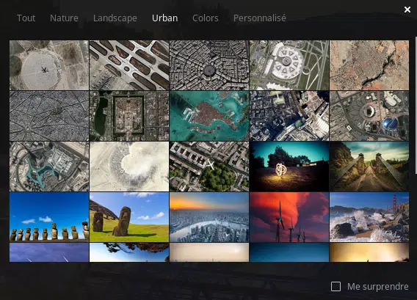Pick the light painting night wallpaper
Viewport: 417px width, 300px height.
click(x=289, y=167)
